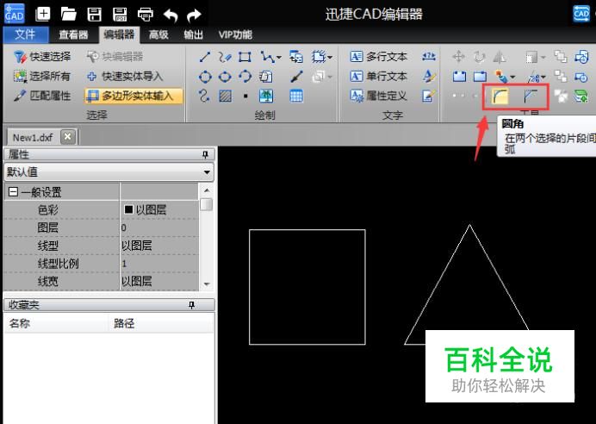Open the paint bucket tool dropdown arrow

[x=512, y=78]
